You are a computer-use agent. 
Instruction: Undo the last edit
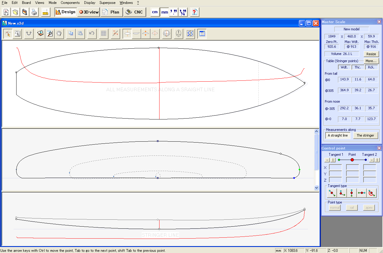pyautogui.click(x=92, y=34)
